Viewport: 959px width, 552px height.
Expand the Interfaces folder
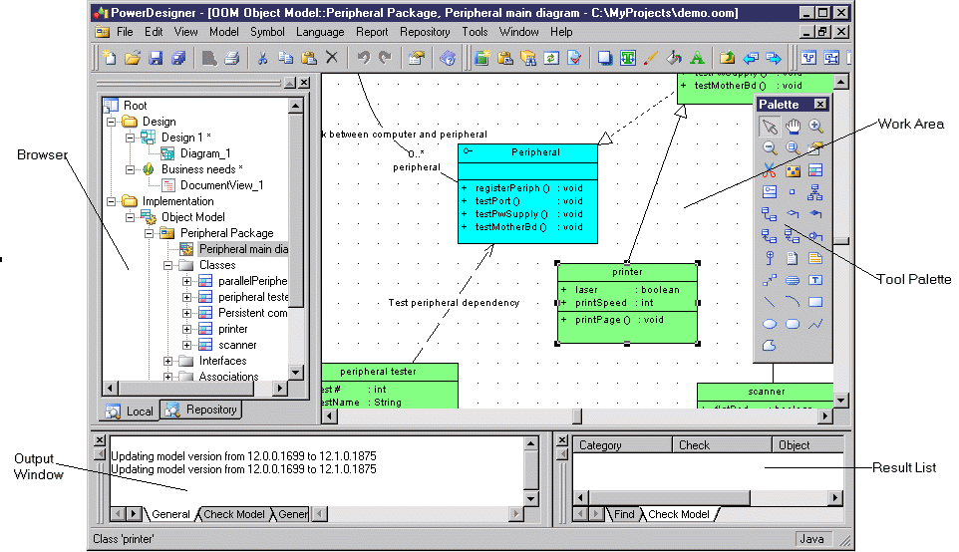(x=167, y=362)
